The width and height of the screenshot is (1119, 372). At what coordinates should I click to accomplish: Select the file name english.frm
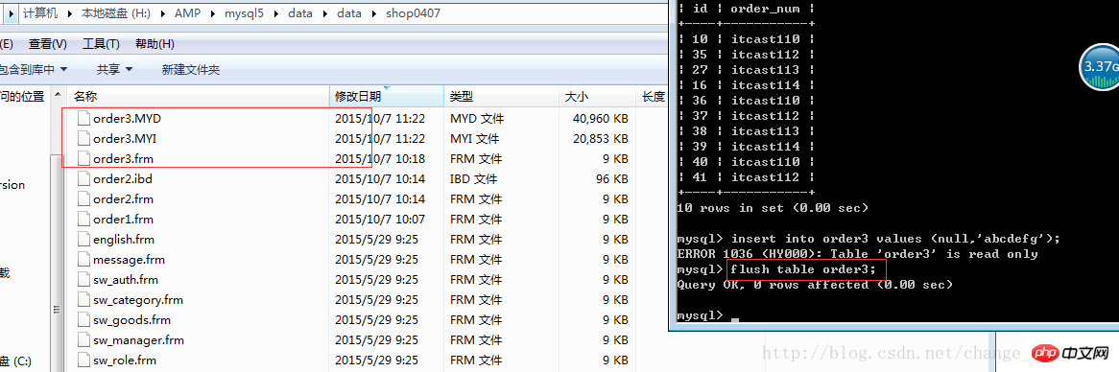click(124, 239)
